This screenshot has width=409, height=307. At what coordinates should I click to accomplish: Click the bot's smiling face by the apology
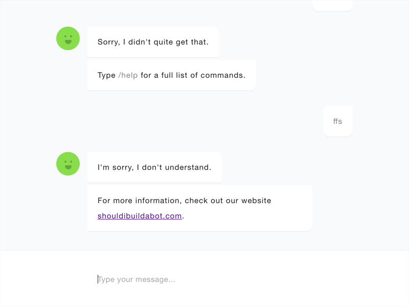pos(67,163)
